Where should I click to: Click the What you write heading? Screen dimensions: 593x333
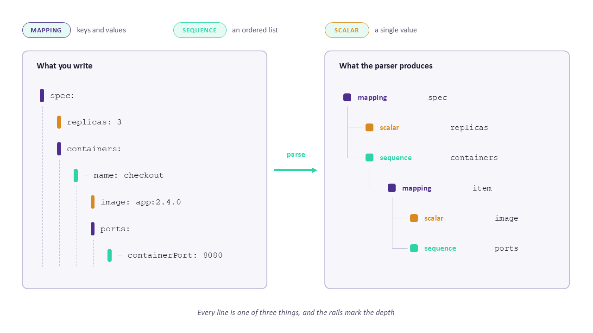(64, 66)
